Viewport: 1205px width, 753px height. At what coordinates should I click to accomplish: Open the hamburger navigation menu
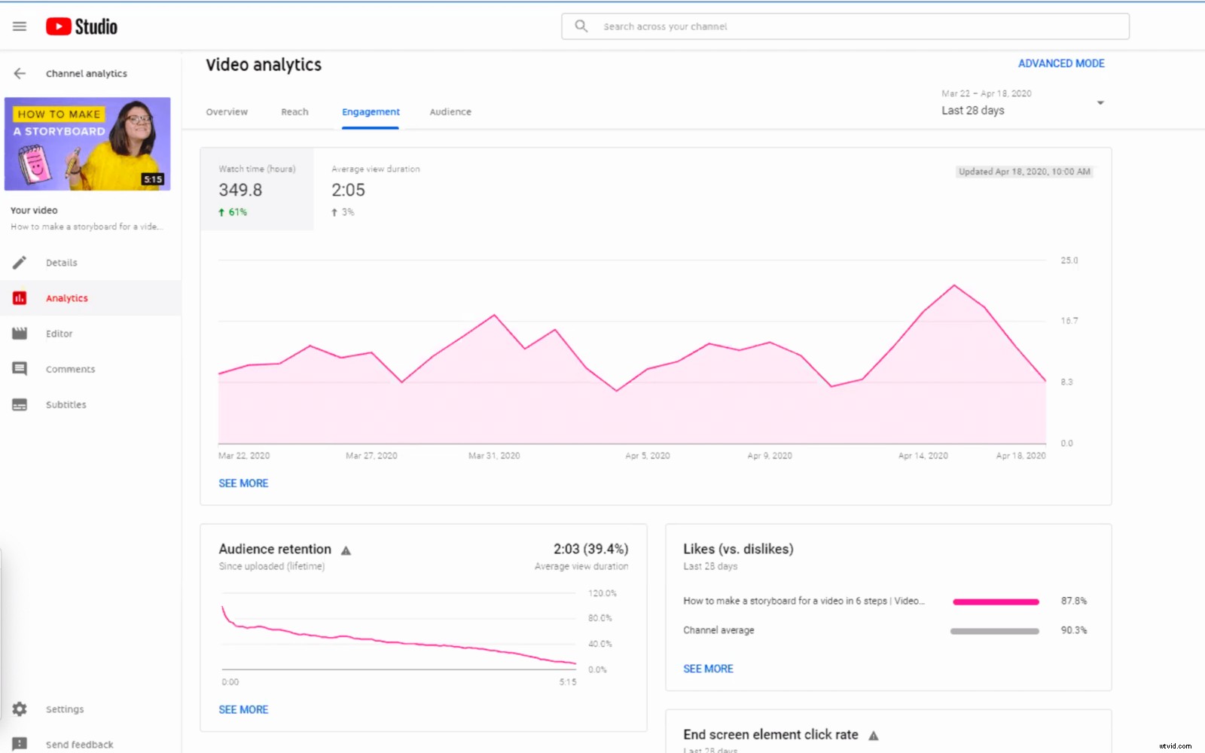click(19, 26)
